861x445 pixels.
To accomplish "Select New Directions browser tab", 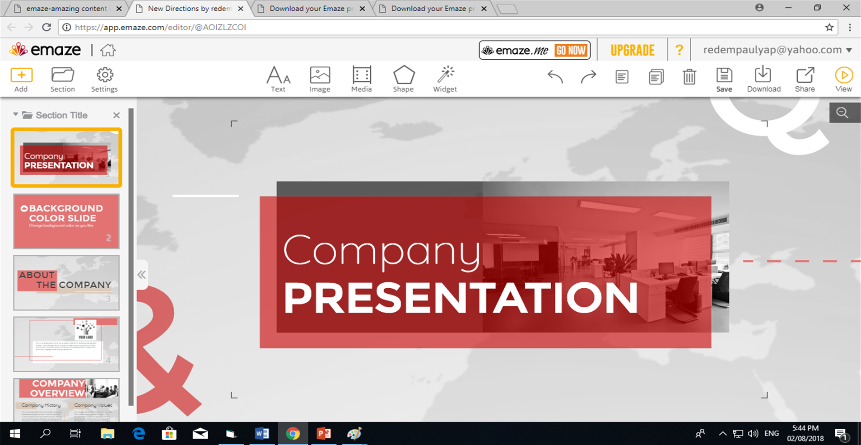I will coord(190,9).
